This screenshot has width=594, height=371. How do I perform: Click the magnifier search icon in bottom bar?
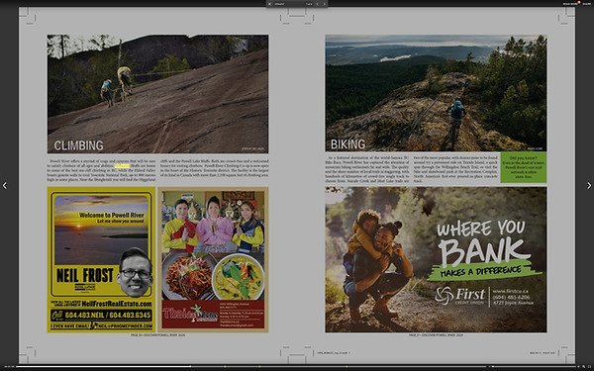(x=584, y=366)
